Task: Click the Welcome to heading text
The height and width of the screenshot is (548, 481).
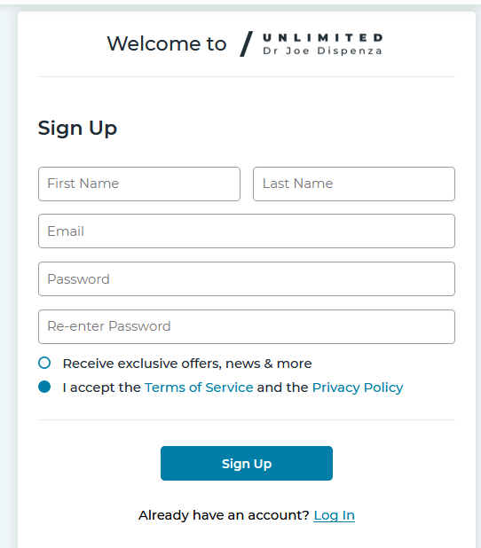Action: point(167,43)
